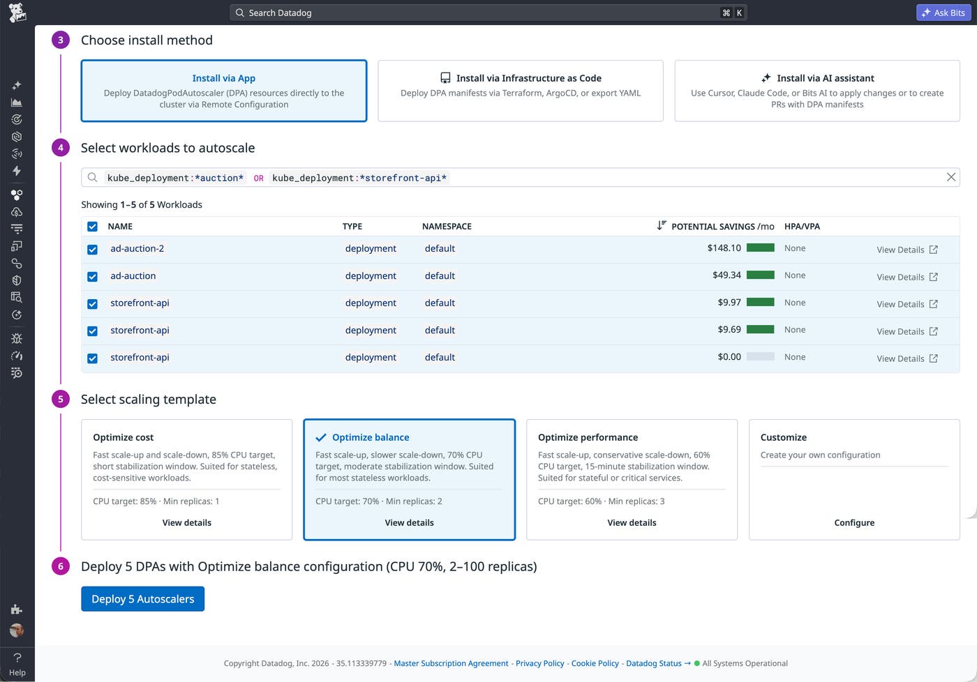
Task: Click the Search Datadog field
Action: point(488,13)
